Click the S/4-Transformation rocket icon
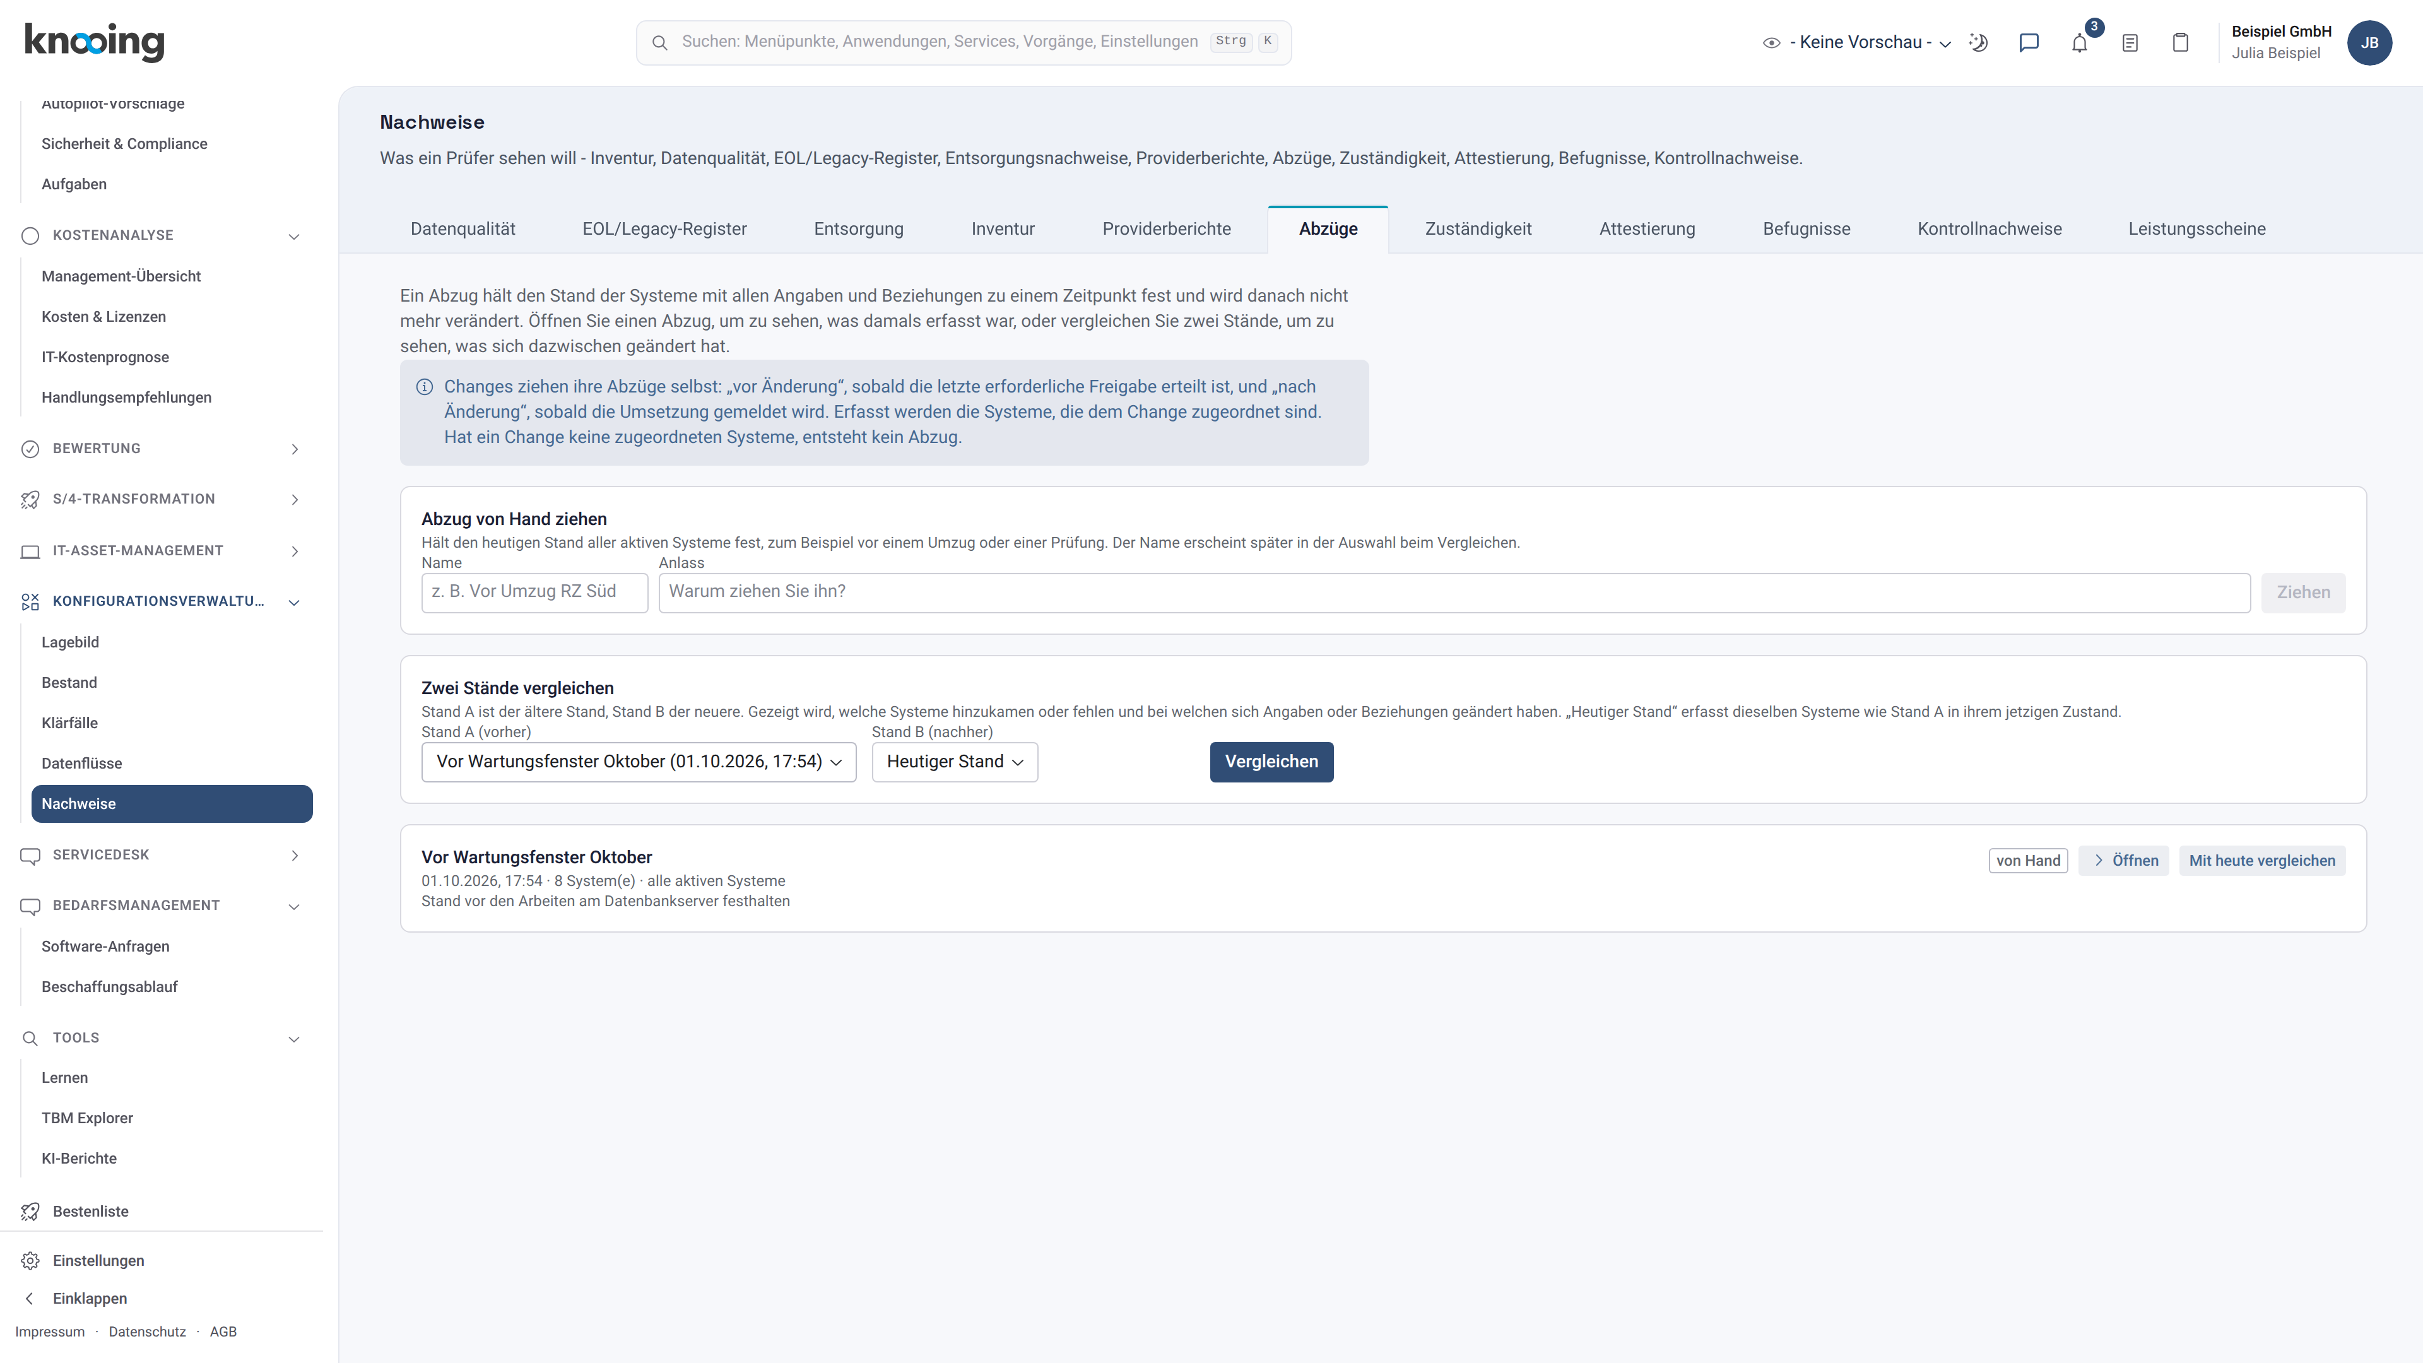The width and height of the screenshot is (2423, 1363). tap(30, 500)
